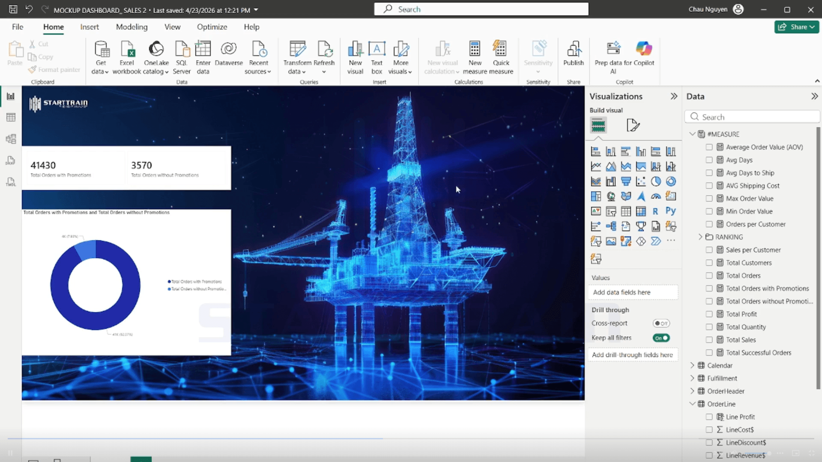Expand the Fulfillment table
This screenshot has width=822, height=462.
[692, 378]
